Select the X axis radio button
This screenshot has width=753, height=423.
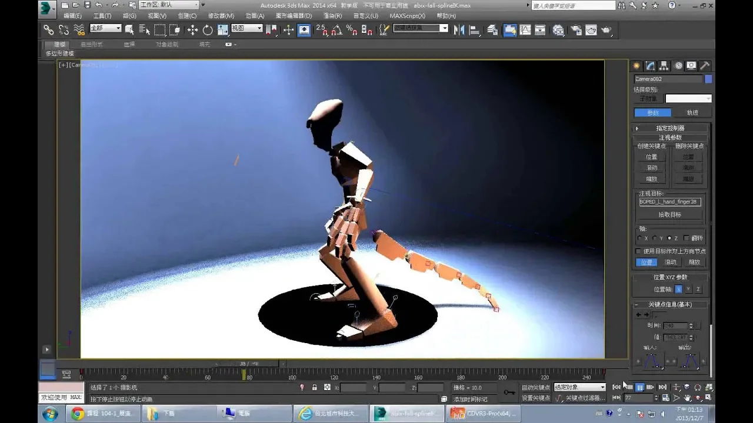pyautogui.click(x=640, y=239)
